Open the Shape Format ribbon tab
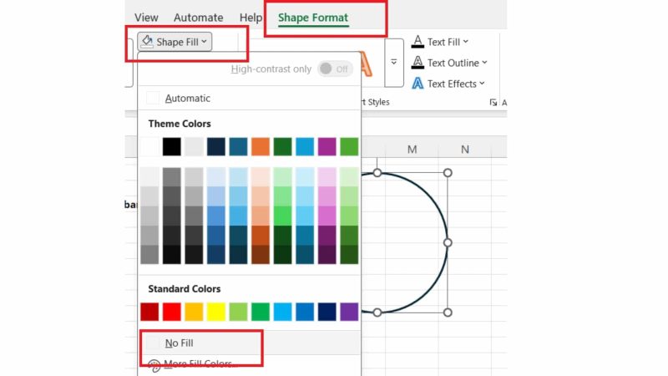The height and width of the screenshot is (376, 668). 313,18
